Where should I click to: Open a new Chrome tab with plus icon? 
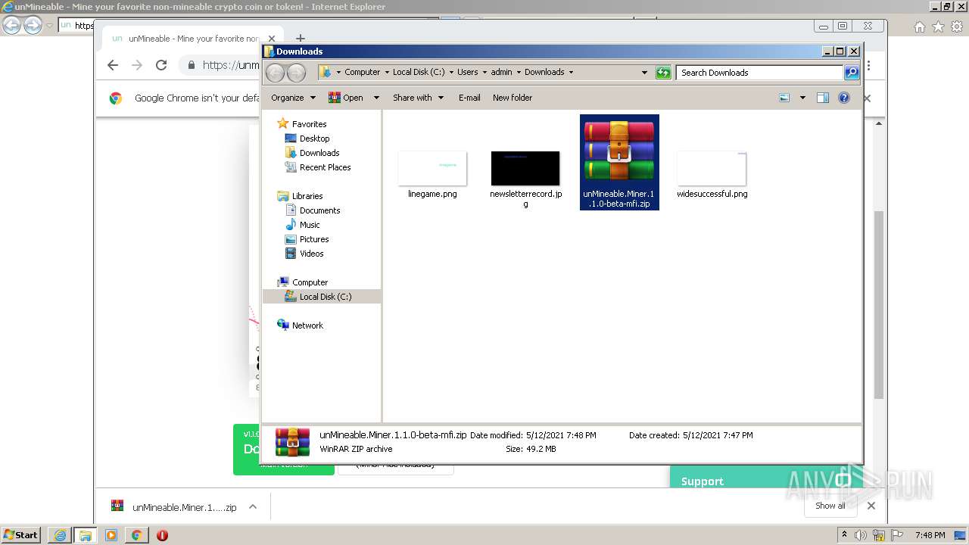tap(301, 39)
